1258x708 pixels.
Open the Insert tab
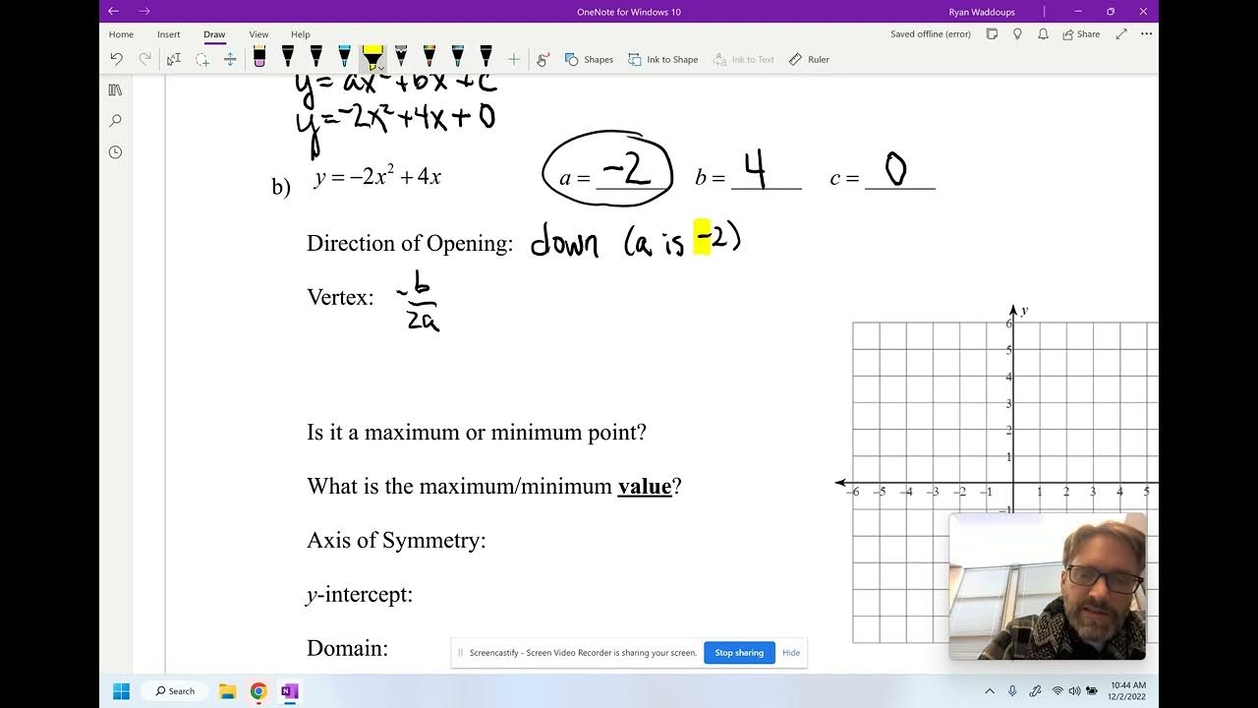(168, 34)
